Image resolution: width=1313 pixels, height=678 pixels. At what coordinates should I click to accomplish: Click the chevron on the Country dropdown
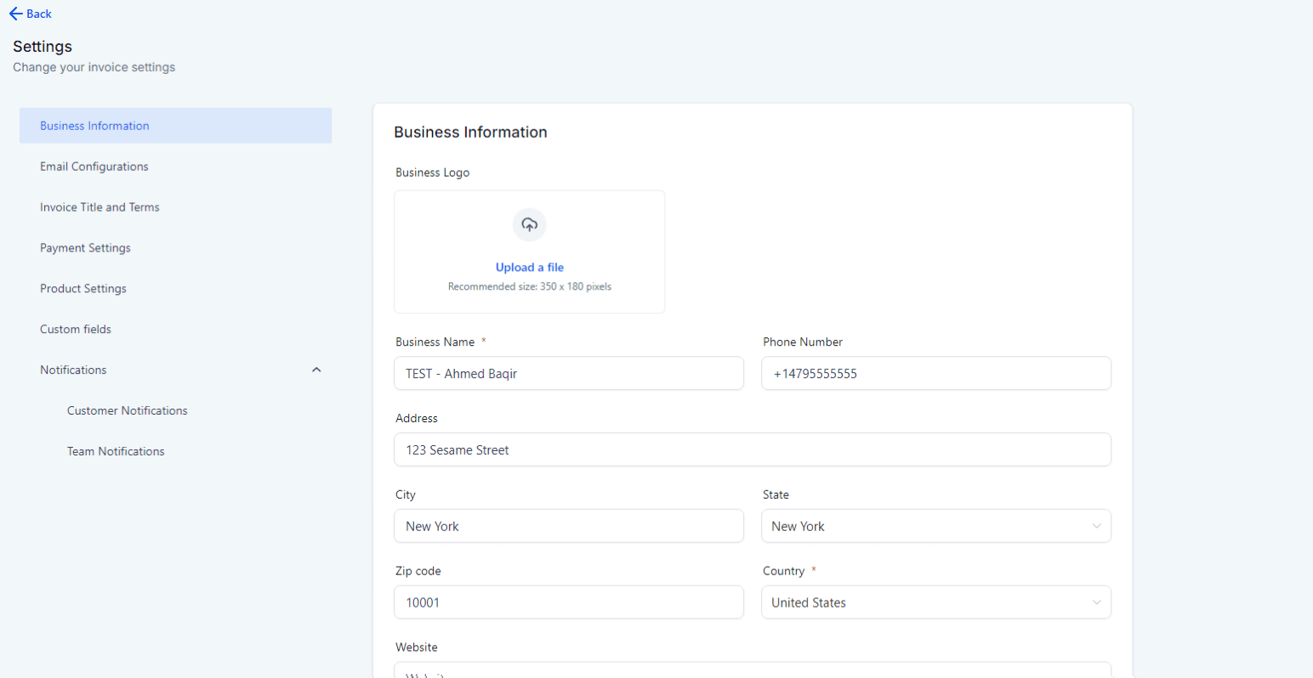pyautogui.click(x=1097, y=602)
